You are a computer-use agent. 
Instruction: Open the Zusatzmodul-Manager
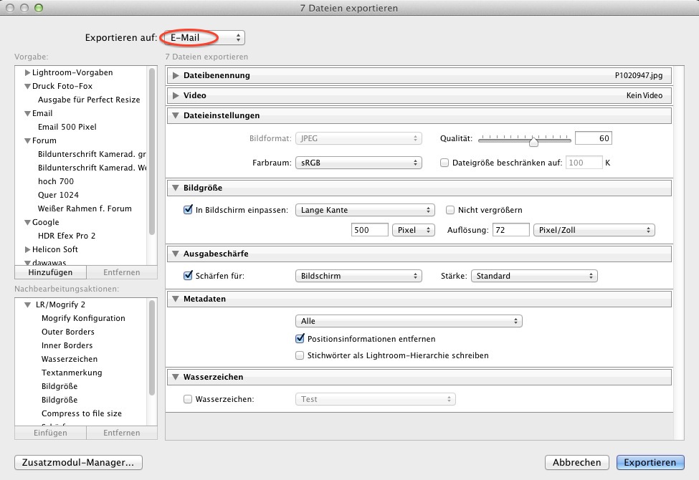click(79, 463)
